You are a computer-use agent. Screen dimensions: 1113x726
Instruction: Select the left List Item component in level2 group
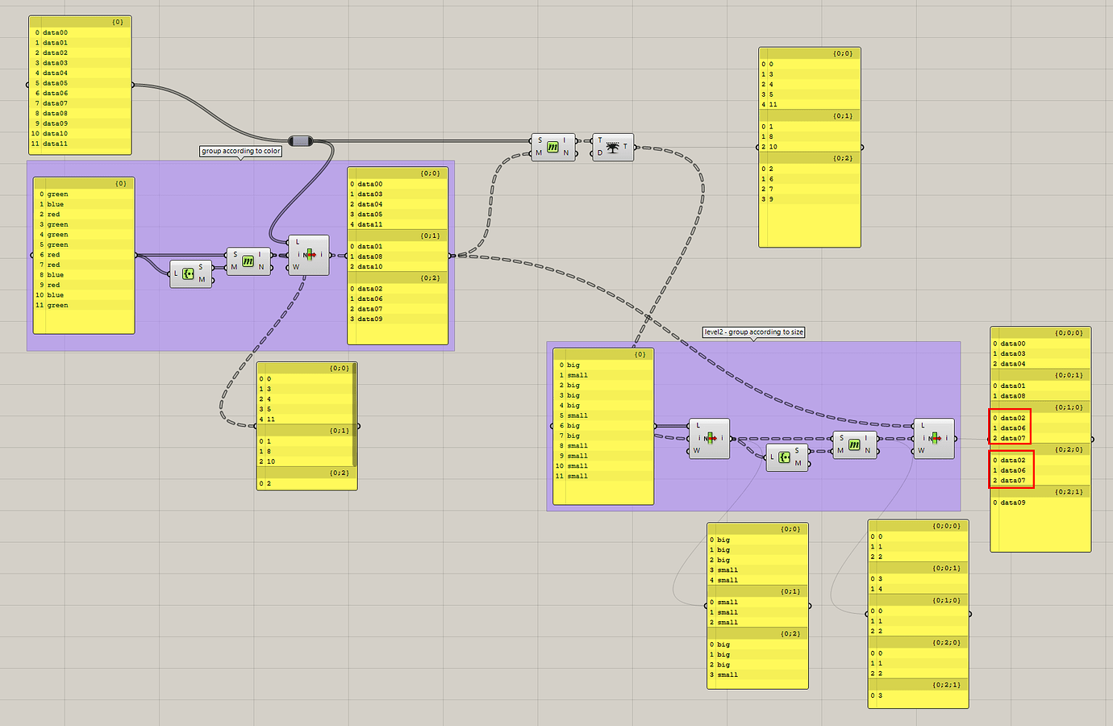click(708, 437)
